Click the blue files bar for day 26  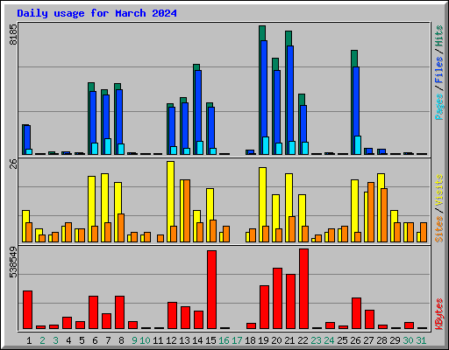(356, 101)
